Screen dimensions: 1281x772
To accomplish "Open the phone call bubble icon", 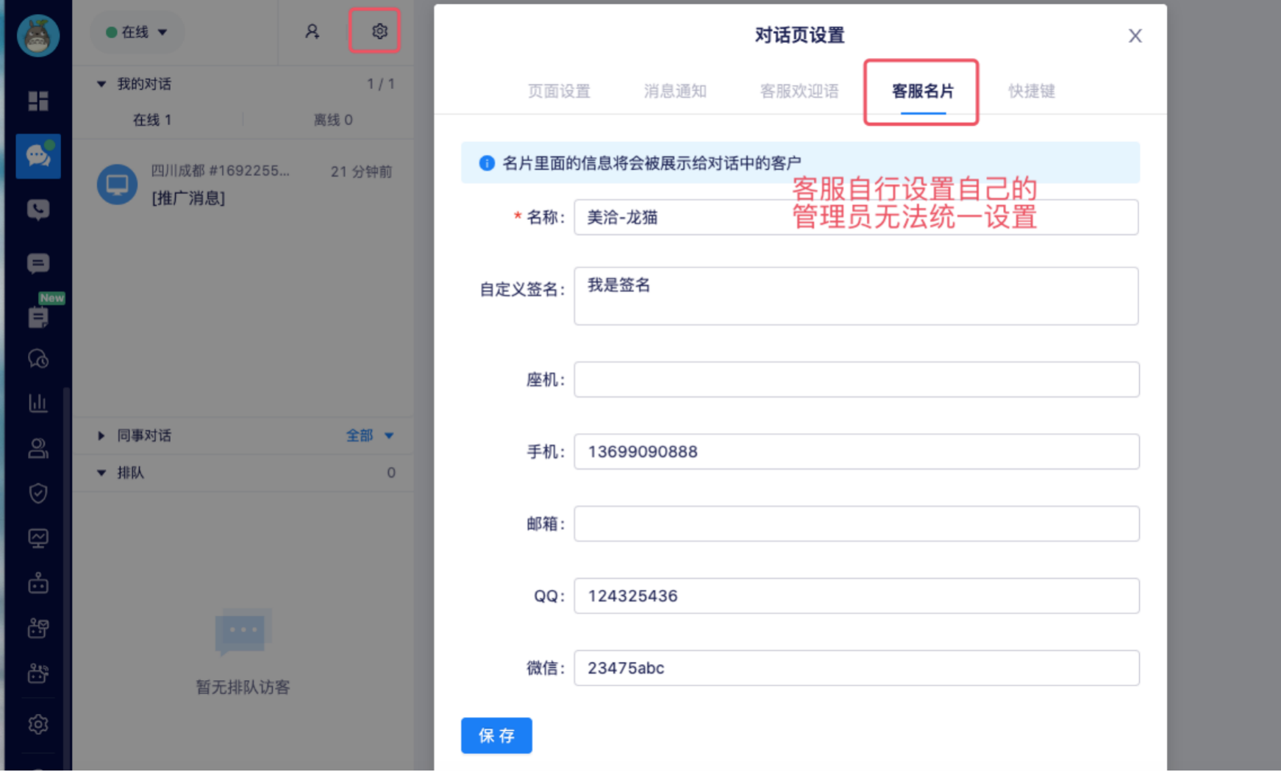I will (38, 210).
